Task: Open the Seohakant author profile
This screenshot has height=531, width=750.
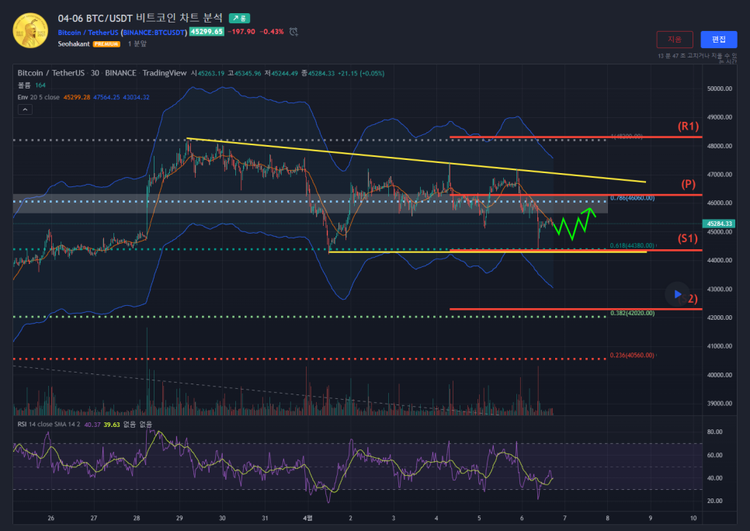Action: pyautogui.click(x=74, y=44)
